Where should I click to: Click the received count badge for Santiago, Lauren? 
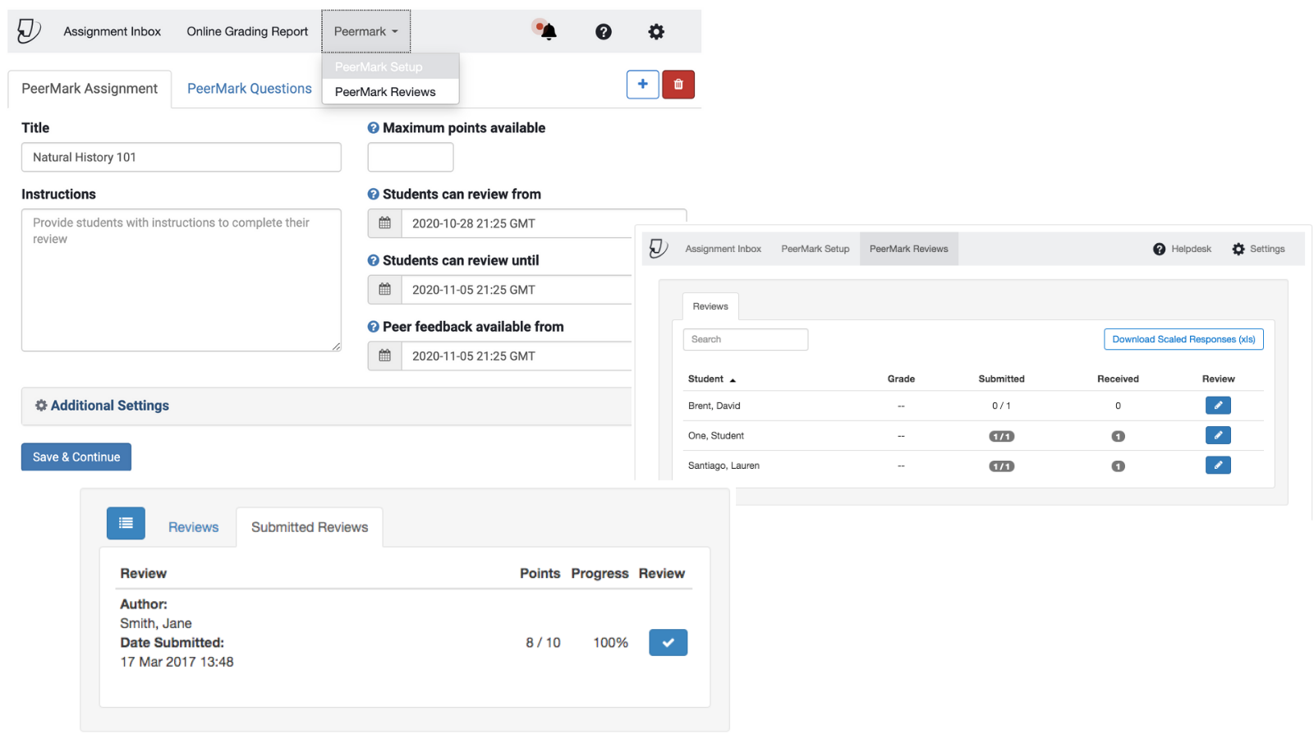pos(1118,466)
